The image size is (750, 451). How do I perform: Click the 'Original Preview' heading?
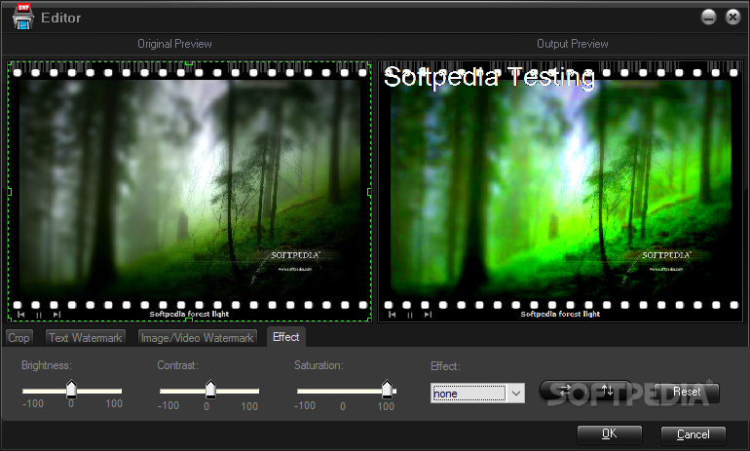click(x=174, y=44)
